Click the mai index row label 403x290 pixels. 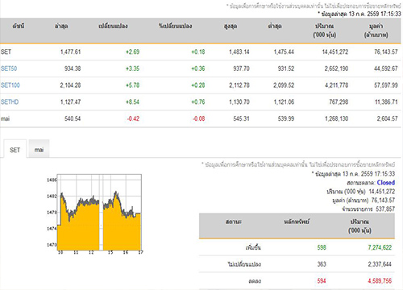coord(5,118)
